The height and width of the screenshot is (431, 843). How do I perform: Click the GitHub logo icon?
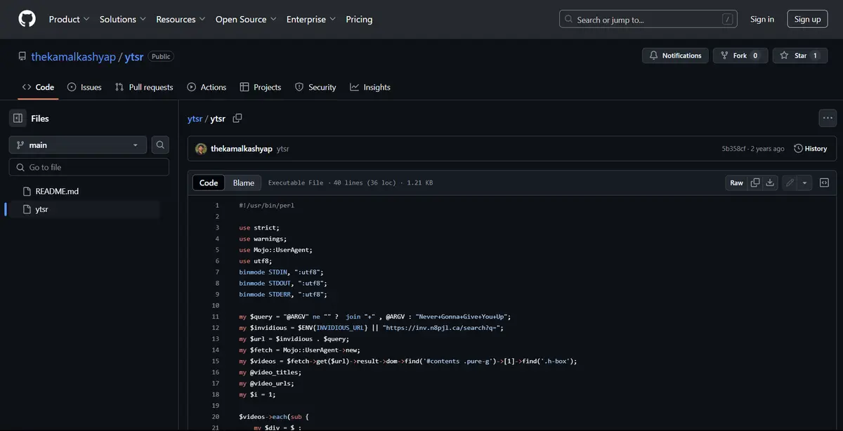[27, 19]
